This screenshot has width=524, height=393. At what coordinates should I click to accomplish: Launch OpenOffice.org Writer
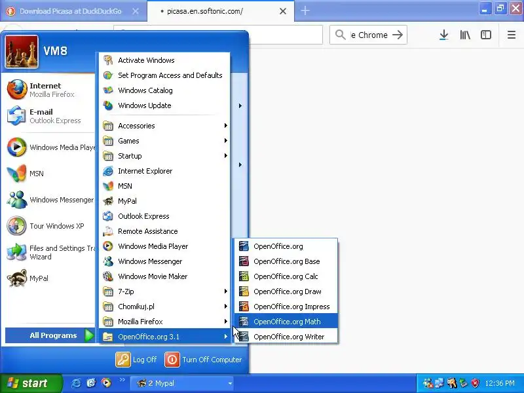pos(286,337)
